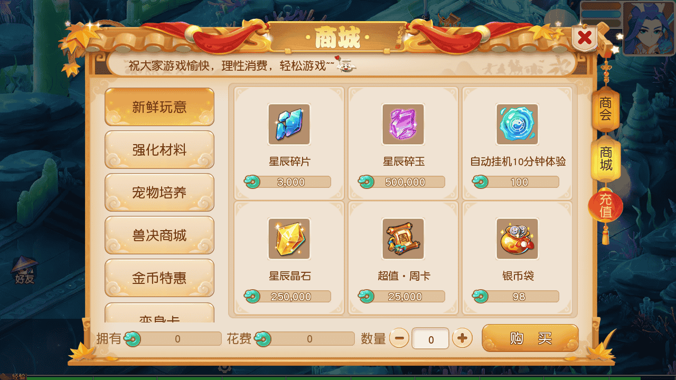Pick the 自动挂机10分钟体验 cyan orb icon
676x380 pixels.
(517, 124)
